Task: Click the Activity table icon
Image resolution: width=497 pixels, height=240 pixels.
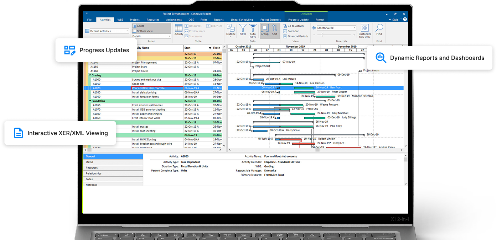Action: point(179,30)
